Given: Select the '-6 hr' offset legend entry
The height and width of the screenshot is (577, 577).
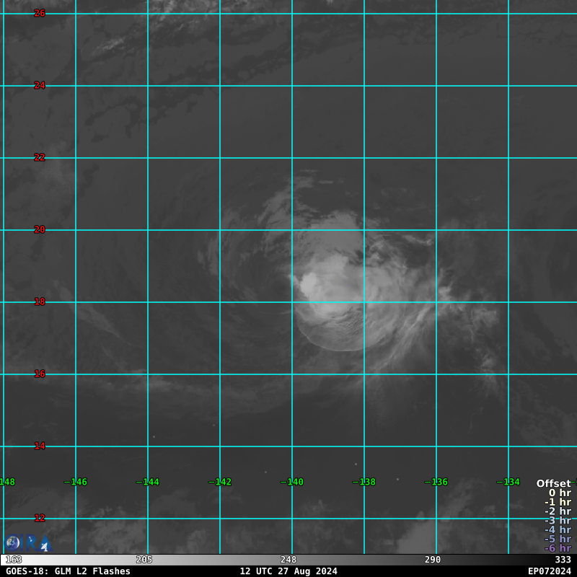Looking at the screenshot, I should tap(557, 548).
